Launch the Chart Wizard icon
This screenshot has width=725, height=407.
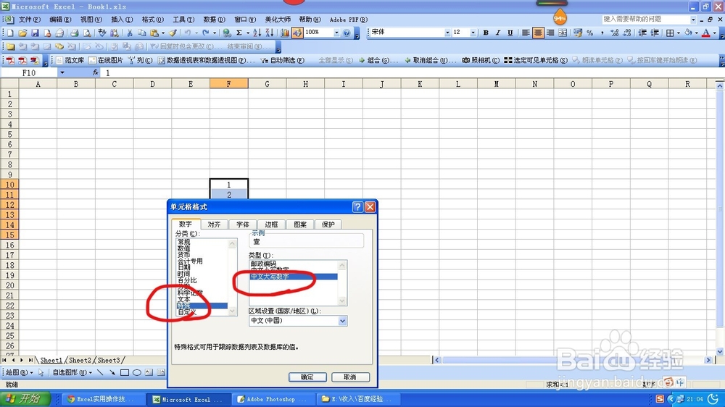point(285,33)
